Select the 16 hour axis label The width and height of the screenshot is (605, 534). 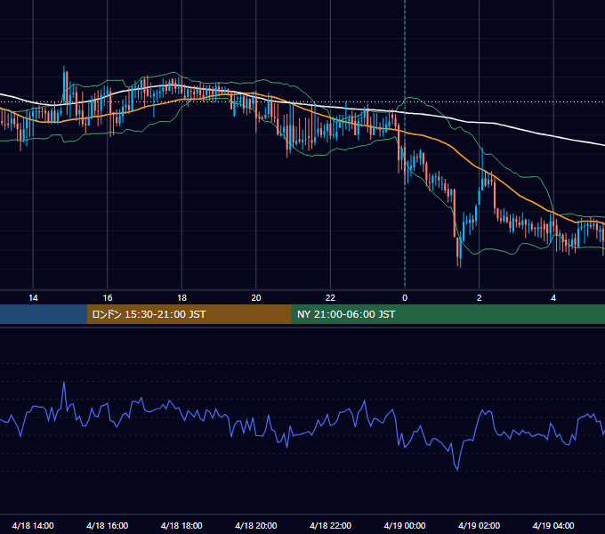click(x=108, y=298)
